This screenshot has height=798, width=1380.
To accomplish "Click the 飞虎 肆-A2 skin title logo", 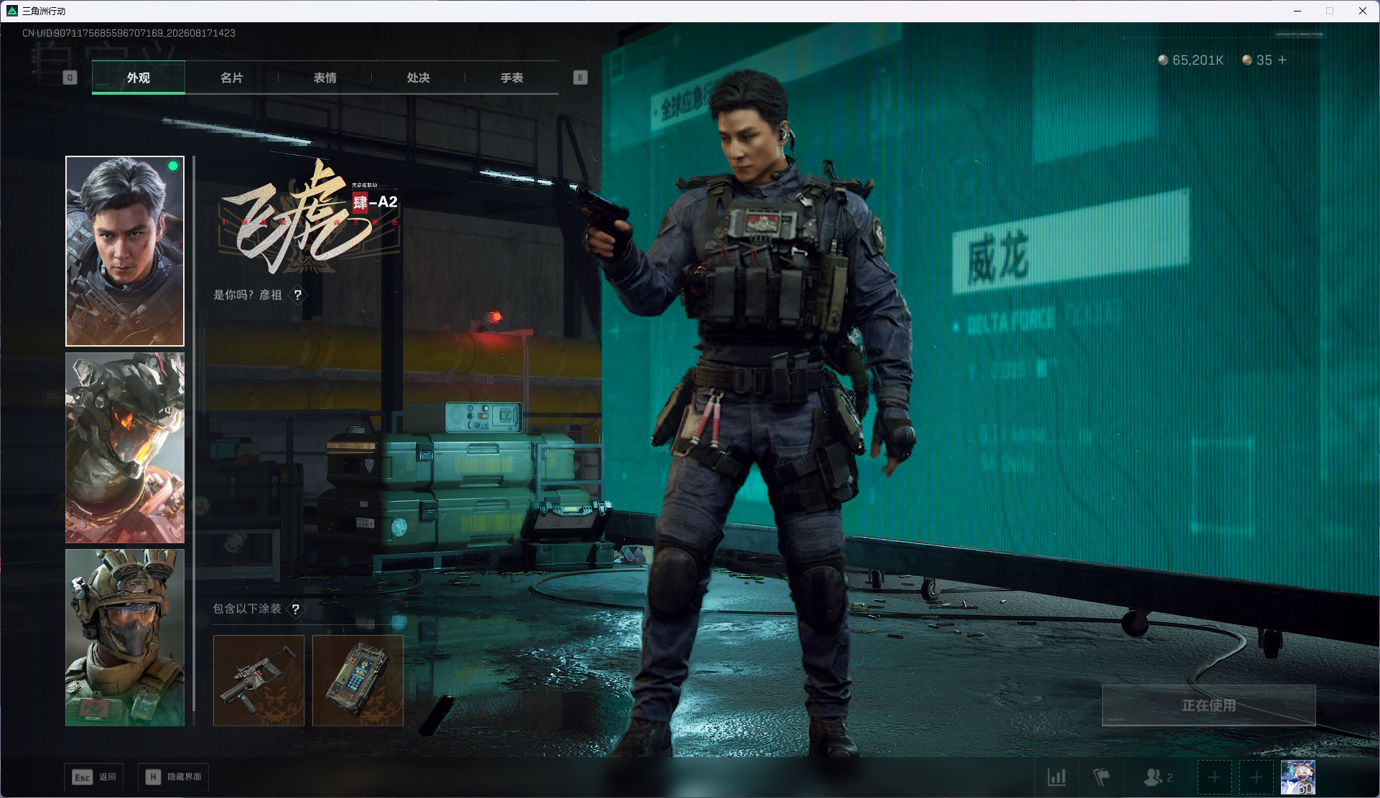I will click(310, 217).
